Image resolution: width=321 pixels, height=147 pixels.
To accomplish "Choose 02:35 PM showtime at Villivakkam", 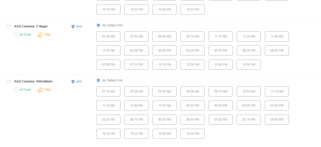I will (193, 106).
